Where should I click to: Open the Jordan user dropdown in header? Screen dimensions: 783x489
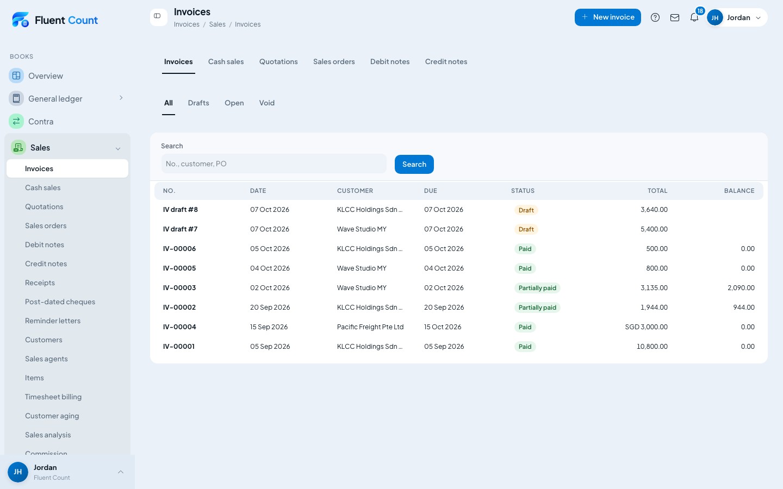(737, 17)
